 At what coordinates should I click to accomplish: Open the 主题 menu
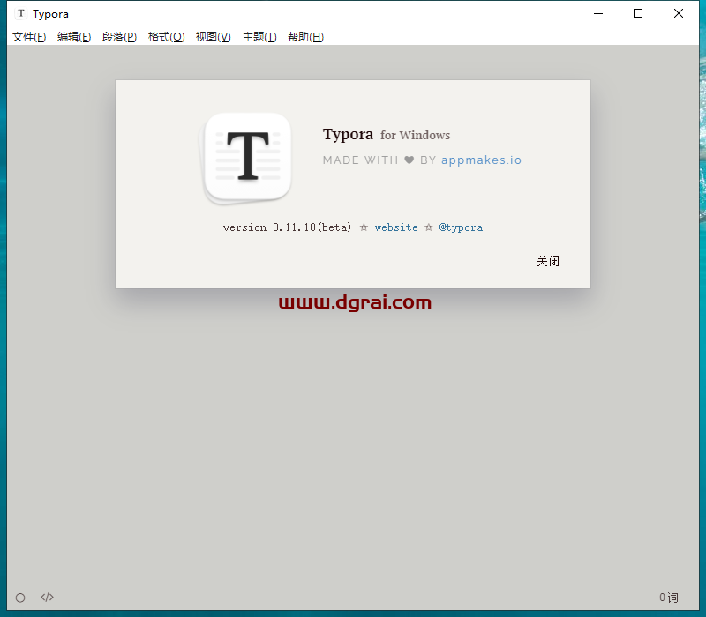click(259, 36)
